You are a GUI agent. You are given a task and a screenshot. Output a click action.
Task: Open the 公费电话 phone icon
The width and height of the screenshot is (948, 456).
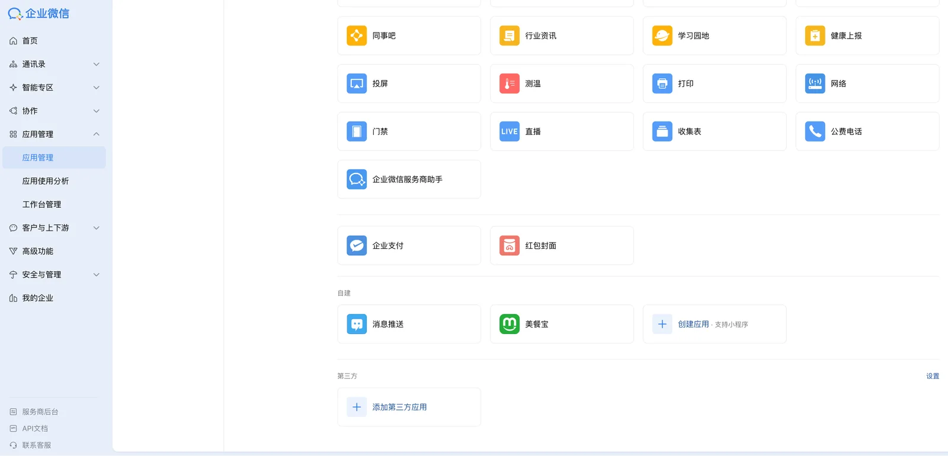815,131
